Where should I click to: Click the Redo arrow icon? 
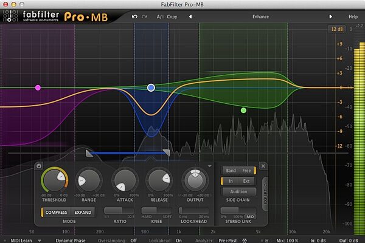(145, 16)
